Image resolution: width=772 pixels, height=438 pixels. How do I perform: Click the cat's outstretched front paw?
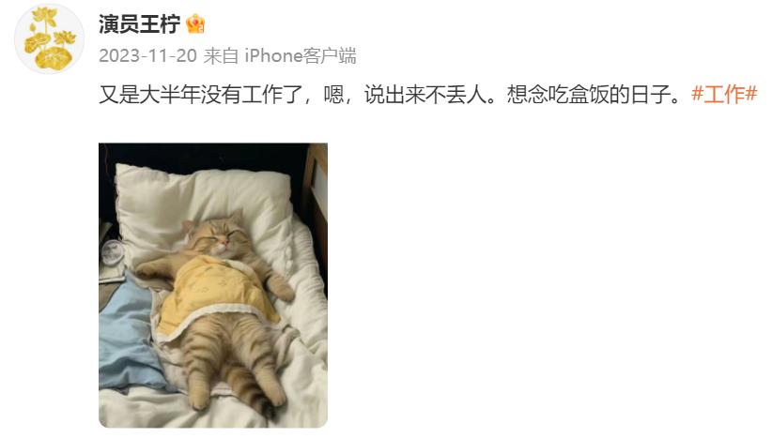(150, 270)
